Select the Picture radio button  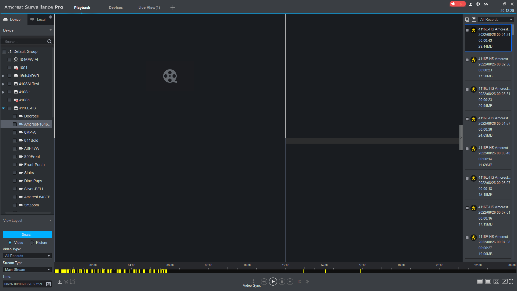[32, 242]
